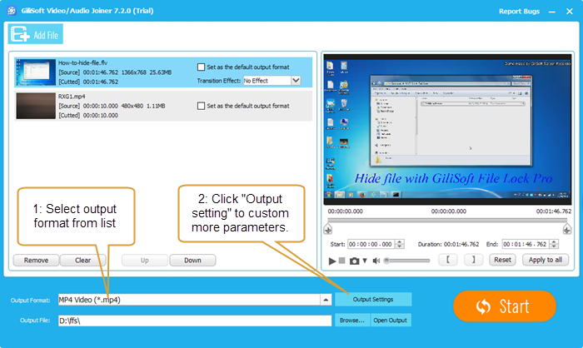Click the Output Settings button
The image size is (583, 348).
point(374,300)
